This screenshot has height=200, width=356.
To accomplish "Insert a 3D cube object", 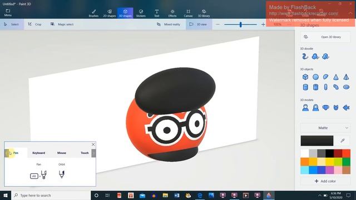I will click(305, 77).
